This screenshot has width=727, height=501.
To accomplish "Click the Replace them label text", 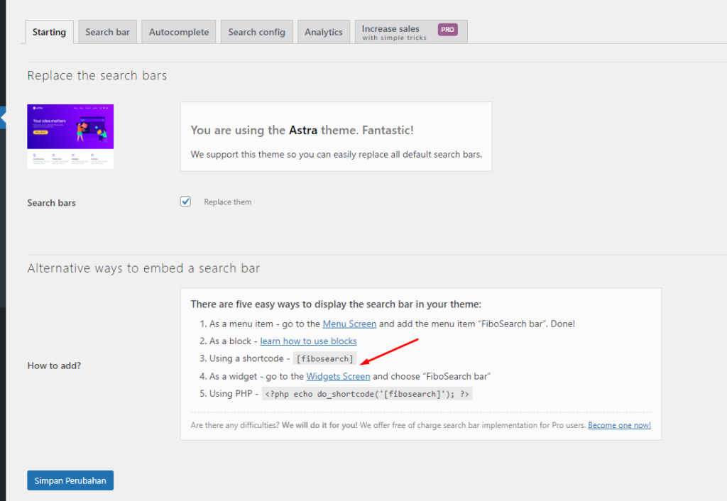I will tap(227, 202).
